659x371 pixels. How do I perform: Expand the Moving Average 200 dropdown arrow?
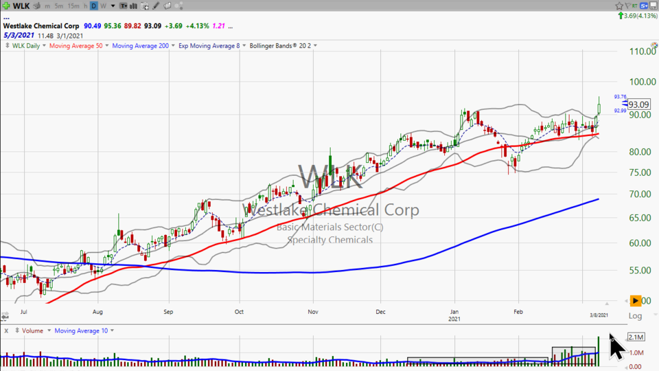point(173,45)
